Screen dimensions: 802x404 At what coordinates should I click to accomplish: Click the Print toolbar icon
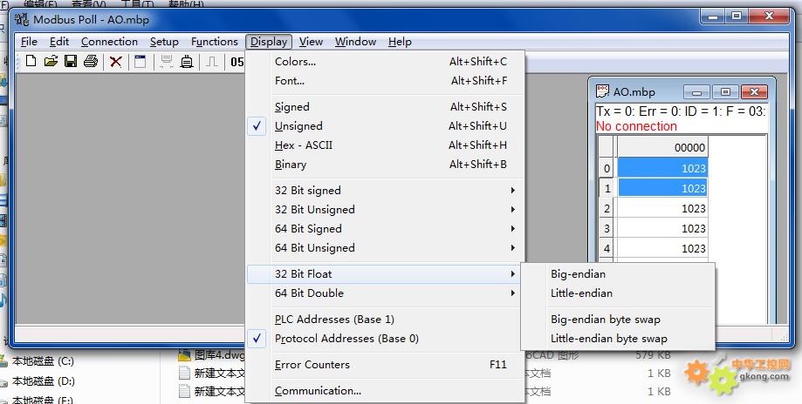coord(91,62)
